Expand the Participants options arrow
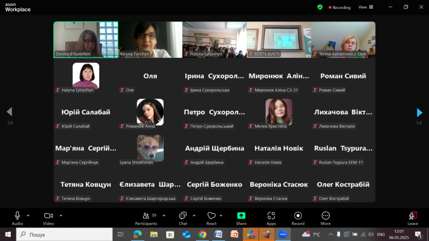The image size is (429, 241). point(164,216)
